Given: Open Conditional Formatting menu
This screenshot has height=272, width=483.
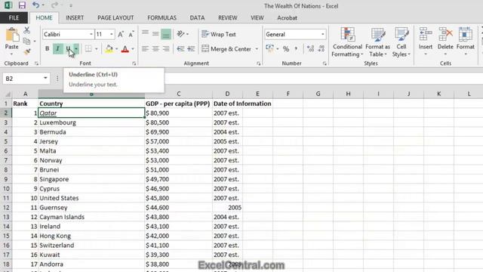Looking at the screenshot, I should click(347, 42).
